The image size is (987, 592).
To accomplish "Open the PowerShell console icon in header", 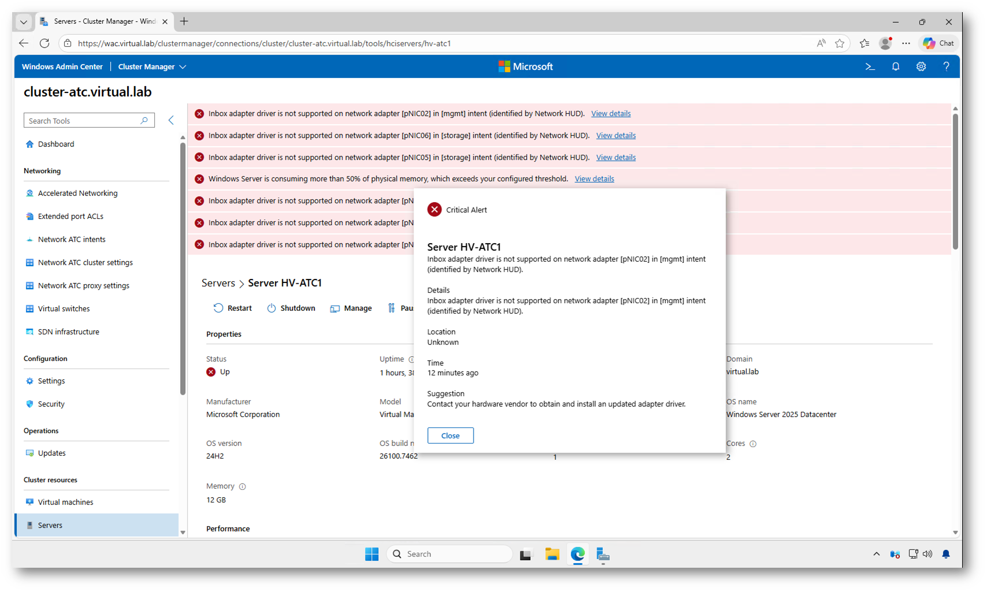I will coord(870,67).
